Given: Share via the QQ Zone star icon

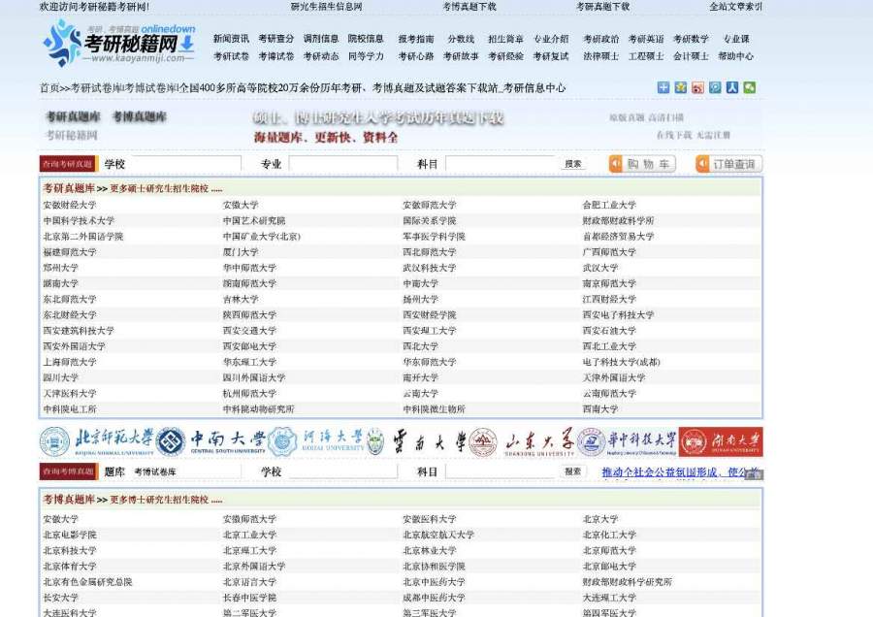Looking at the screenshot, I should click(681, 87).
